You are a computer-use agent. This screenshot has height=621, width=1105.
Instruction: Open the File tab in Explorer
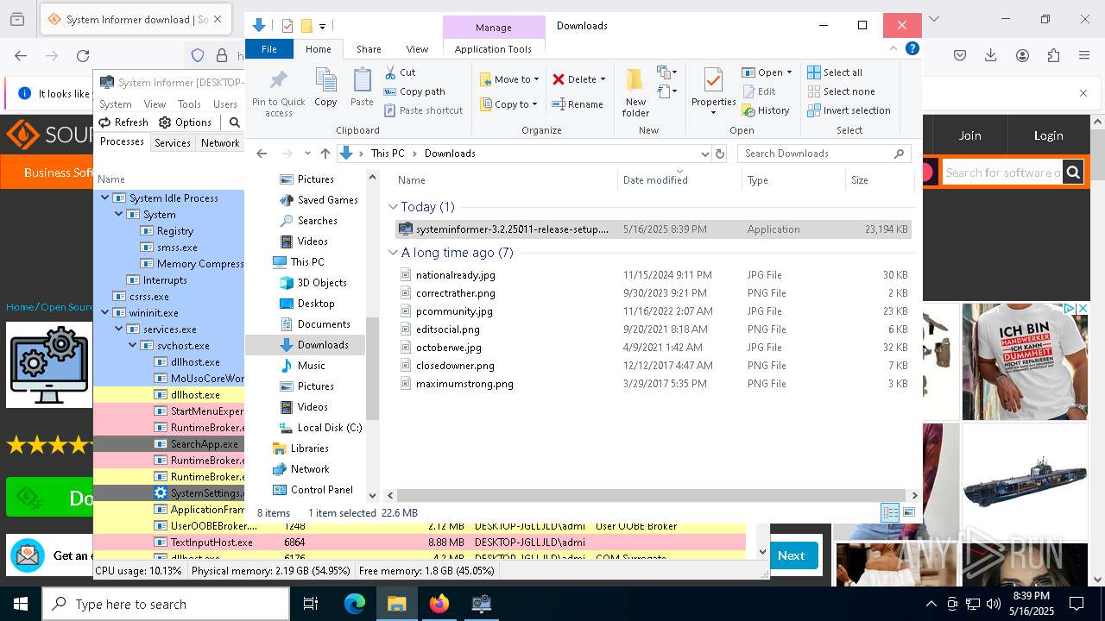click(269, 49)
